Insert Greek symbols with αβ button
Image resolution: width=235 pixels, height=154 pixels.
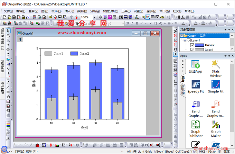[156, 23]
